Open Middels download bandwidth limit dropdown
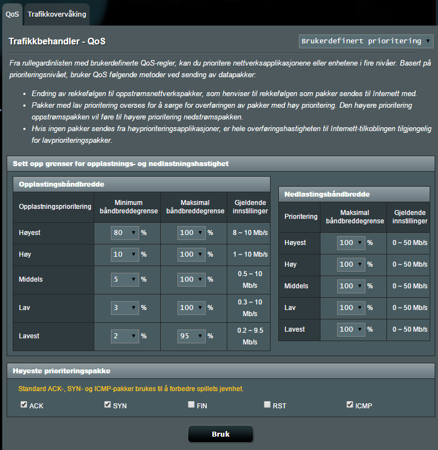Image resolution: width=438 pixels, height=450 pixels. 351,286
